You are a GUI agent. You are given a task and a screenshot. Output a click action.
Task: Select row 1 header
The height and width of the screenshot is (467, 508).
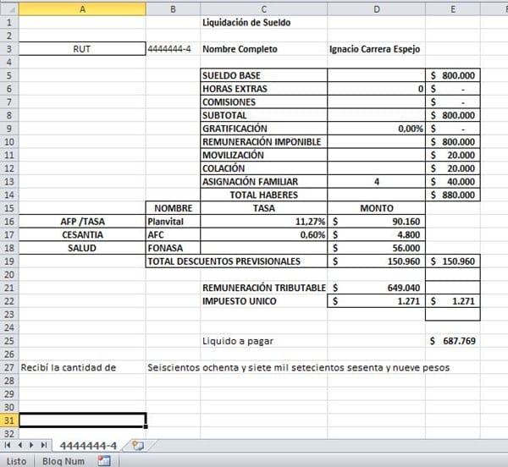click(9, 22)
